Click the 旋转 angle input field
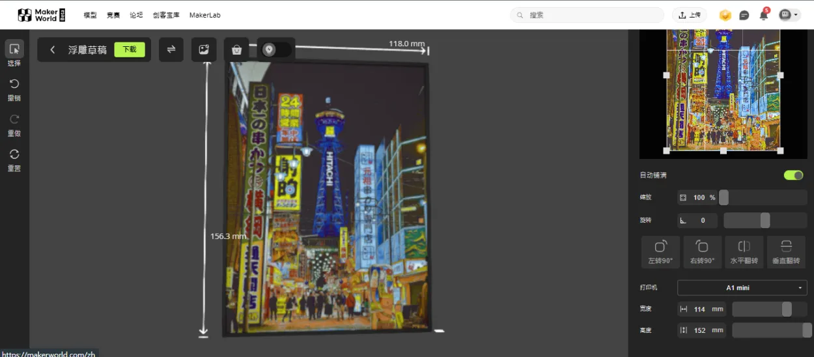The height and width of the screenshot is (357, 814). [x=697, y=220]
